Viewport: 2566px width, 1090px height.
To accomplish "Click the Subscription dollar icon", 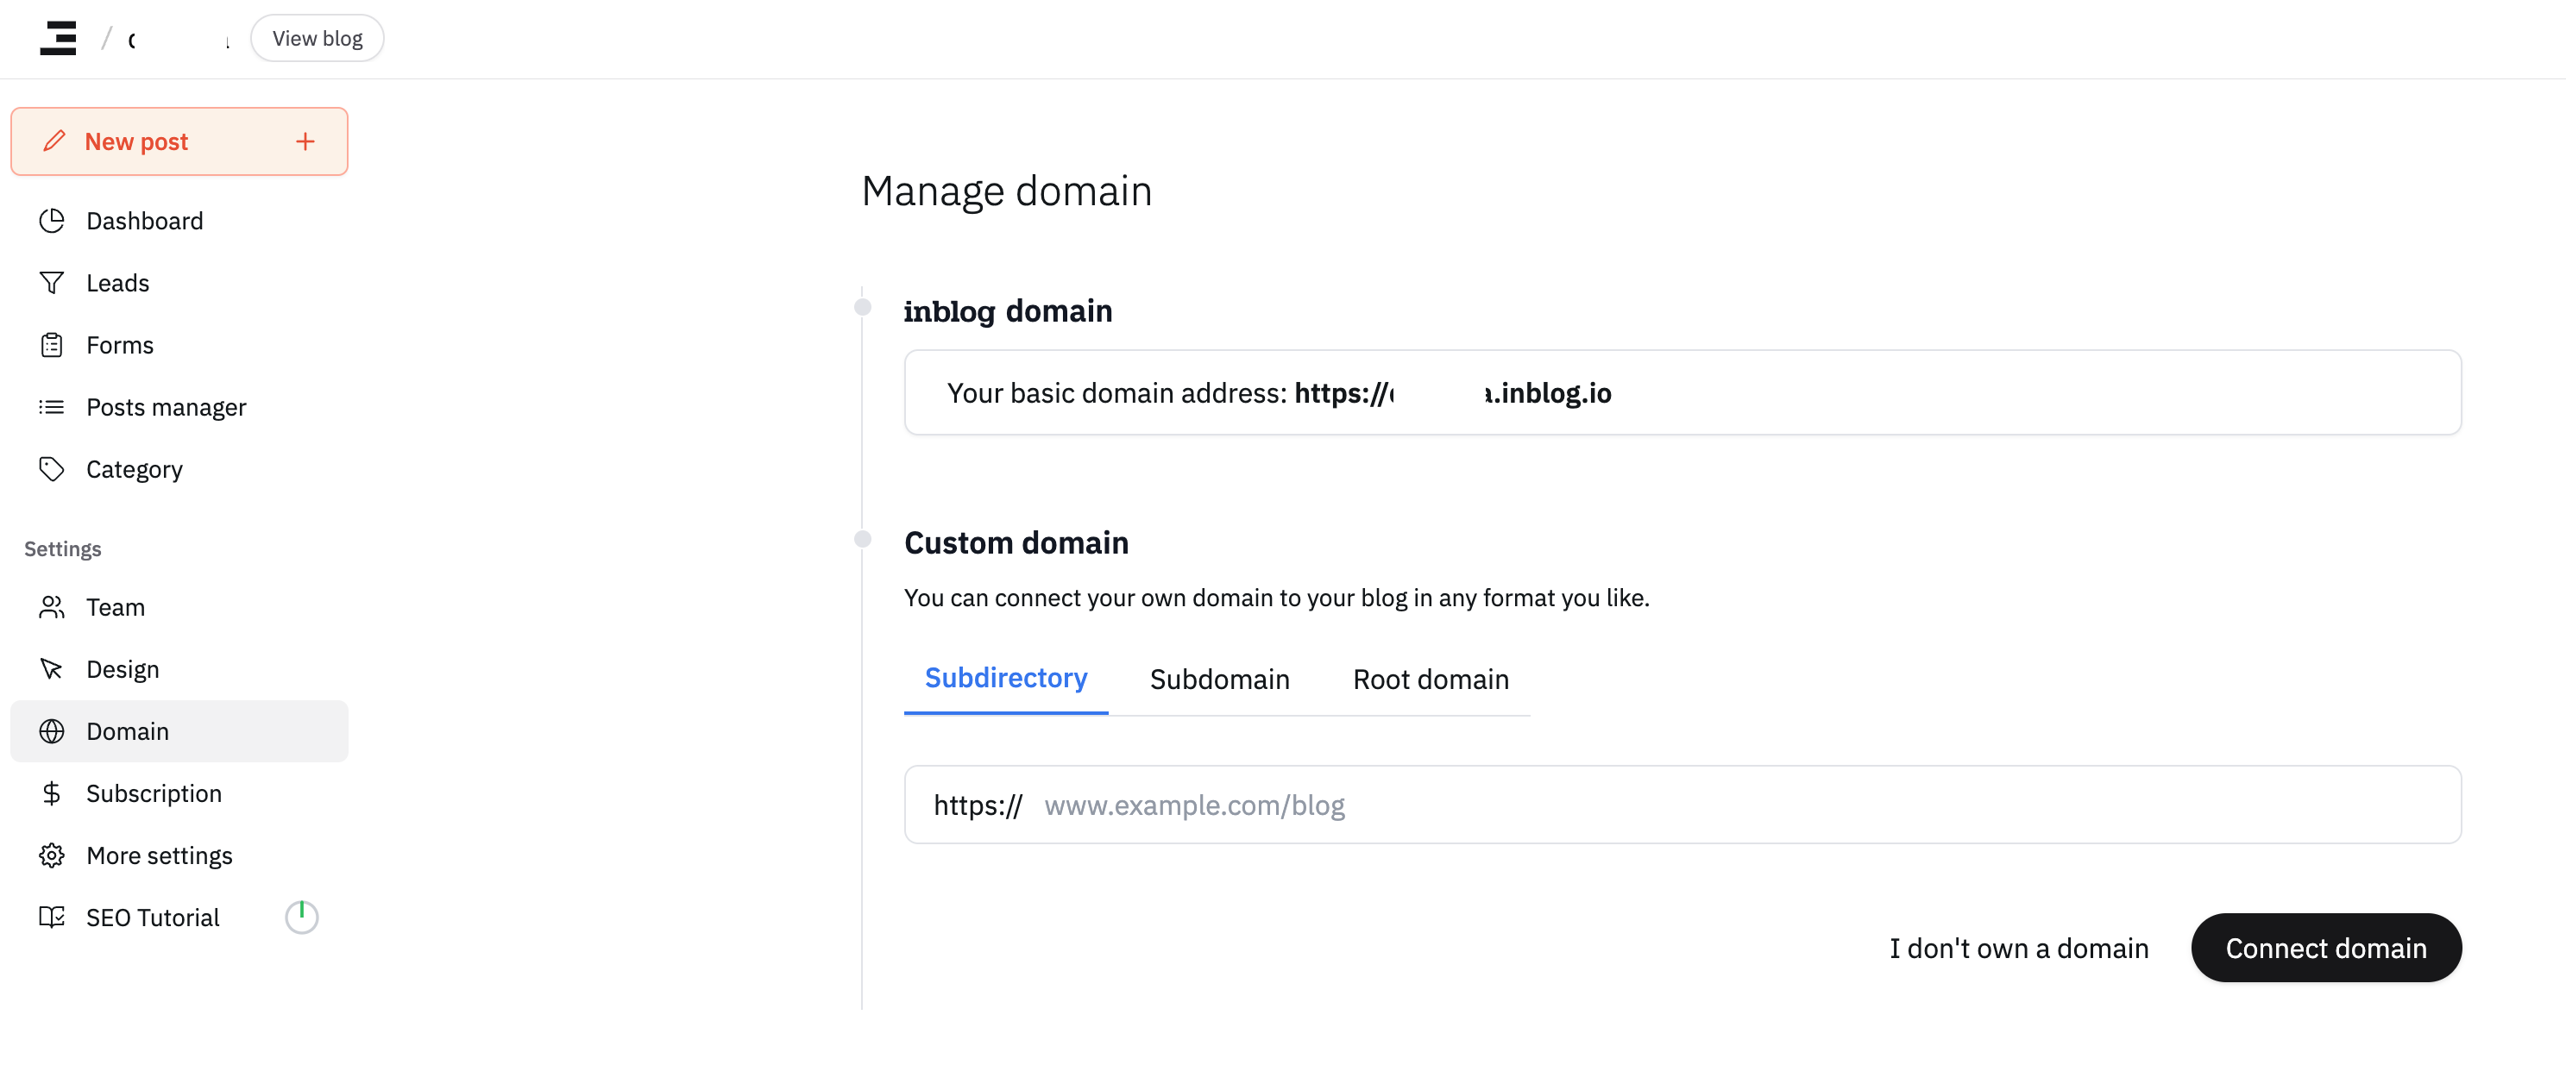I will point(52,793).
